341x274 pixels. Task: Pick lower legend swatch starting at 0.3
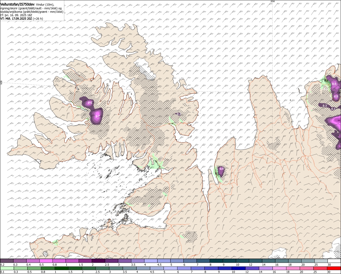(x=21, y=268)
